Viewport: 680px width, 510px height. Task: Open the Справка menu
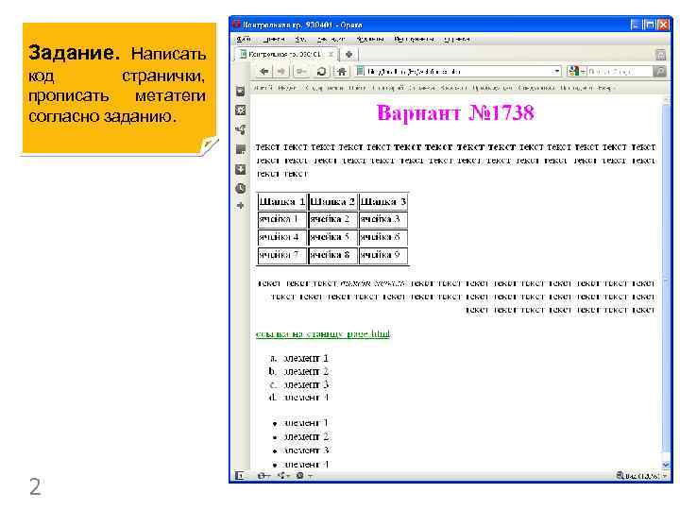pos(457,39)
